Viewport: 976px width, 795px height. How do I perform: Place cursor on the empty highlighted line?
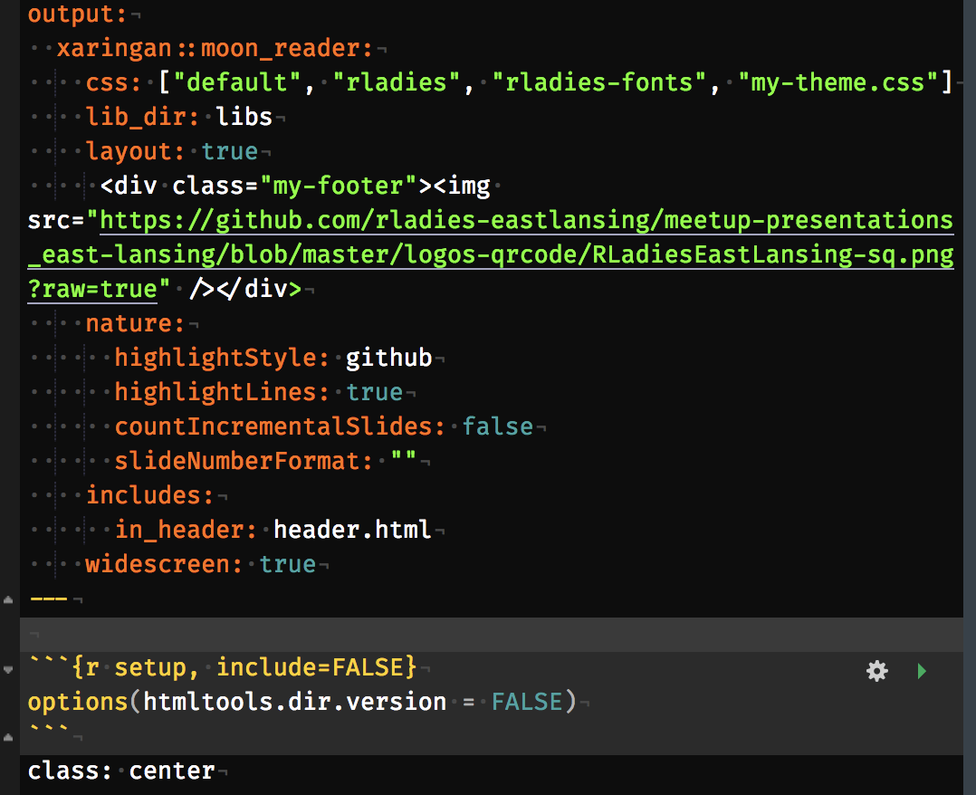492,635
